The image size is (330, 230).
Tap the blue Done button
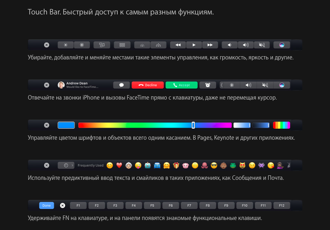(x=47, y=206)
